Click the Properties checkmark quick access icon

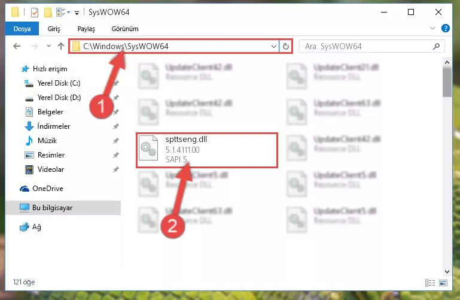[x=35, y=13]
